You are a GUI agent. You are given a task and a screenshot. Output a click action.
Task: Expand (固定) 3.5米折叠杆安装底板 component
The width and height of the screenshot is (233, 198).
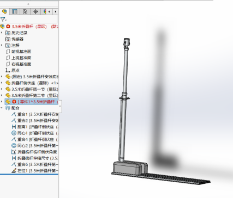2,77
